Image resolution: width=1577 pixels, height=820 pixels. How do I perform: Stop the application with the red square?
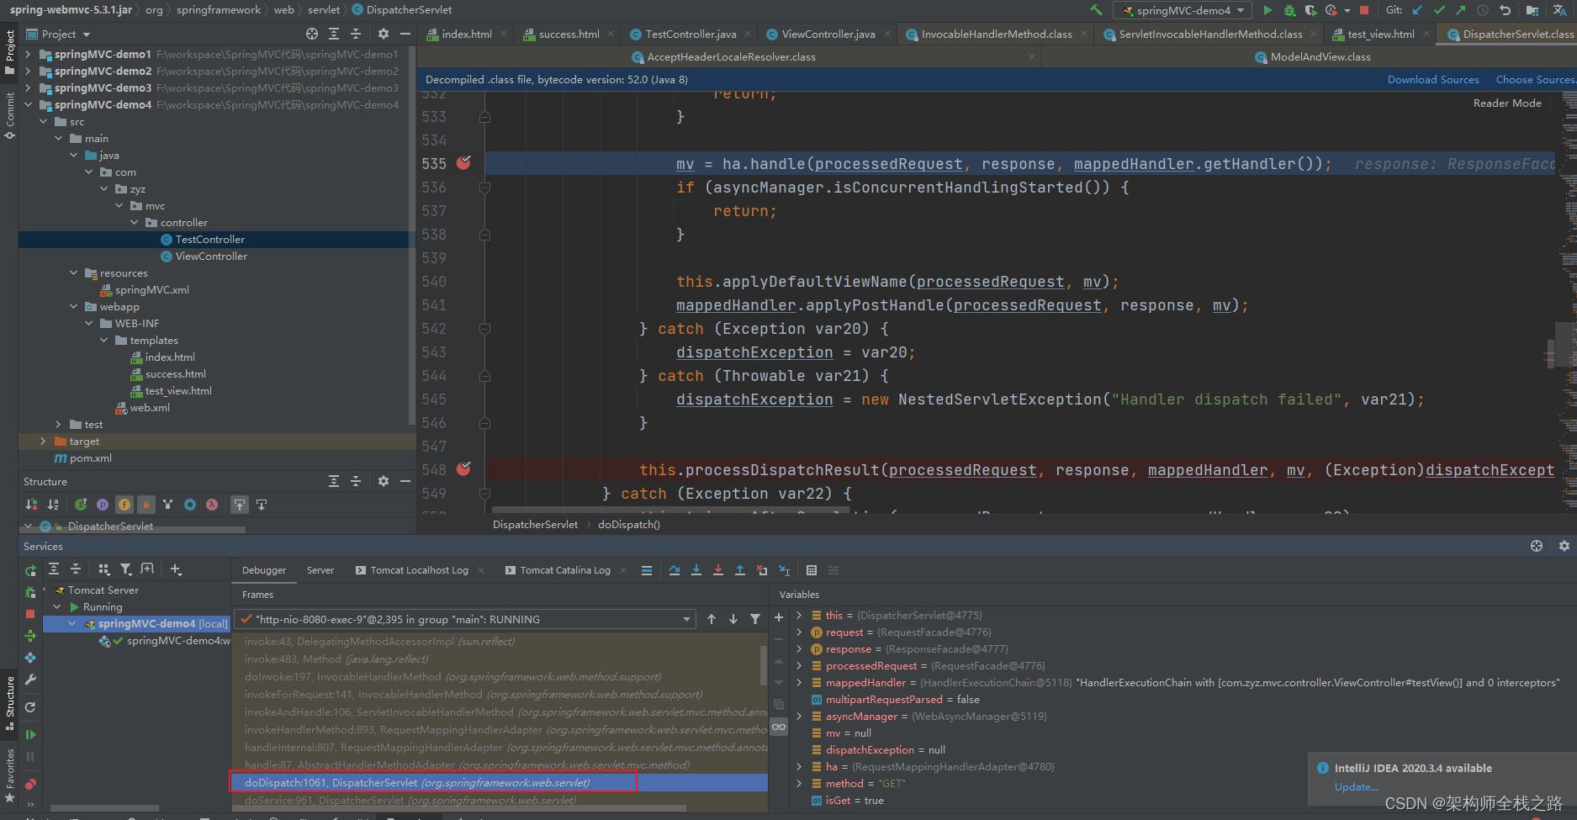[1364, 10]
